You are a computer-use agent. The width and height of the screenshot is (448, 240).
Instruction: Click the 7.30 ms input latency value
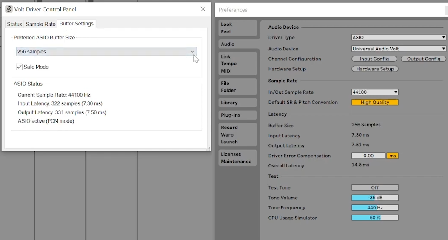pyautogui.click(x=360, y=135)
